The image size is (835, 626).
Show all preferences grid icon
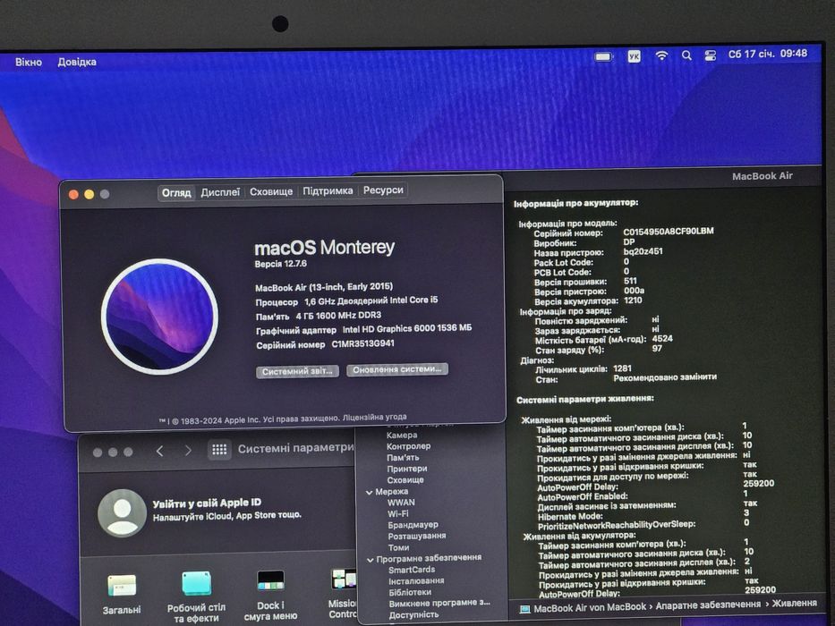click(x=219, y=450)
